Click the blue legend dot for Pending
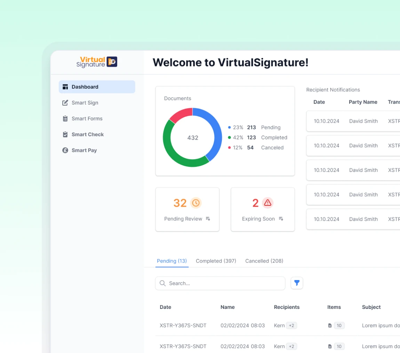Image resolution: width=400 pixels, height=353 pixels. [229, 128]
